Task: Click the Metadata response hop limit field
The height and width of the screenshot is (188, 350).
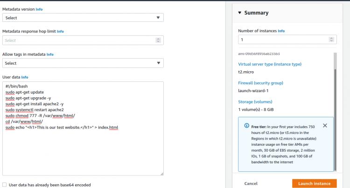Action: click(79, 40)
